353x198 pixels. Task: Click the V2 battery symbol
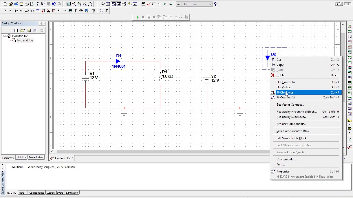(x=207, y=79)
